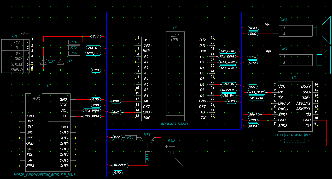The image size is (332, 179).
Task: Select the VD2 diode symbol
Action: point(61,62)
